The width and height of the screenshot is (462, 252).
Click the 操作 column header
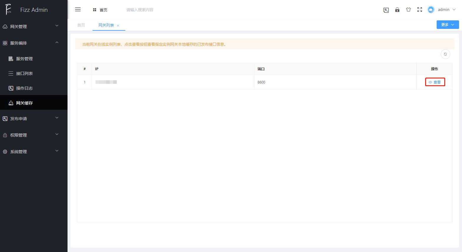[434, 69]
